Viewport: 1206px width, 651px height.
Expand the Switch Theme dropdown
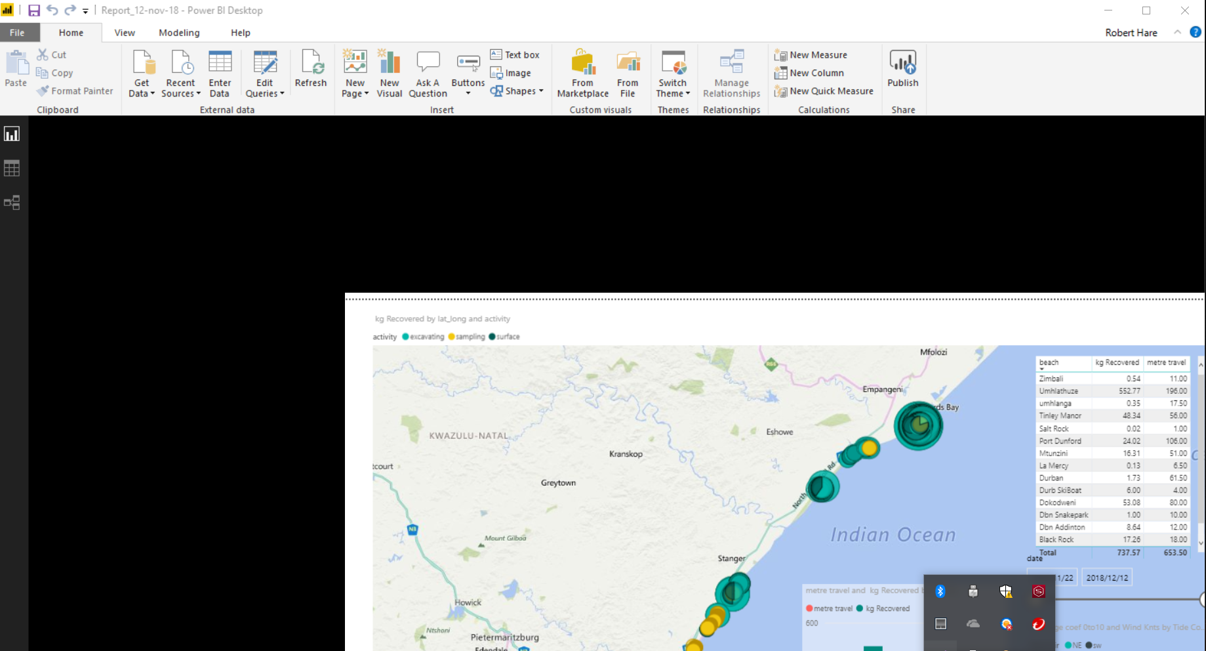673,88
